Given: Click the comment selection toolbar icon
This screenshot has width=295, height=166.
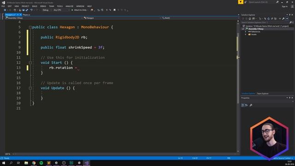Looking at the screenshot, I should (106, 10).
